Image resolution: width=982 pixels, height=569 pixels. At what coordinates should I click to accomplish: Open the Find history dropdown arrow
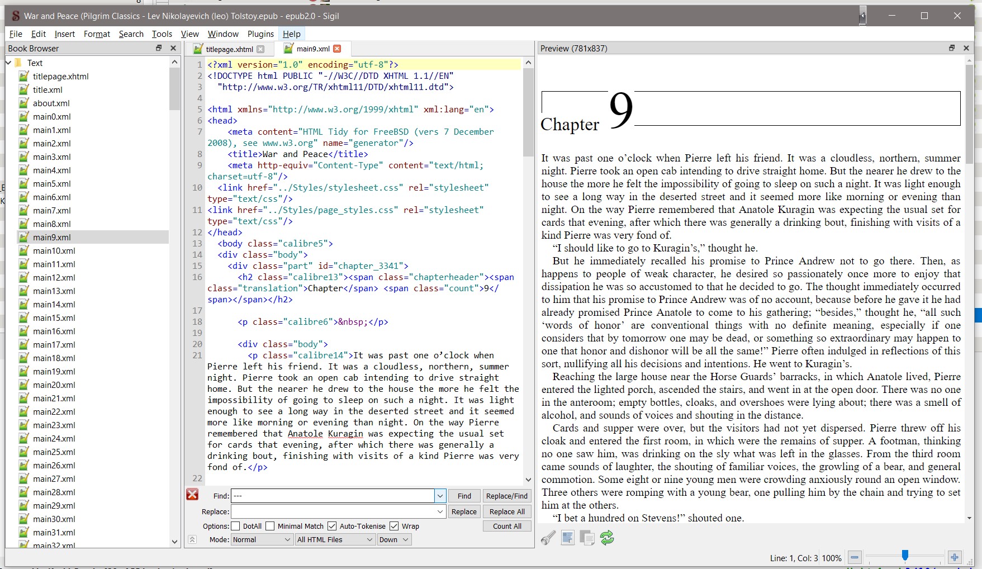coord(440,496)
